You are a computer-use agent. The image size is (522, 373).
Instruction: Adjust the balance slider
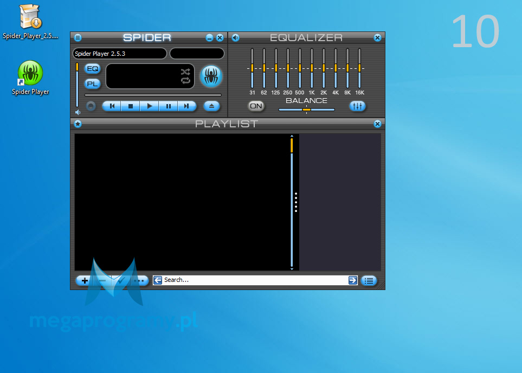[x=307, y=110]
